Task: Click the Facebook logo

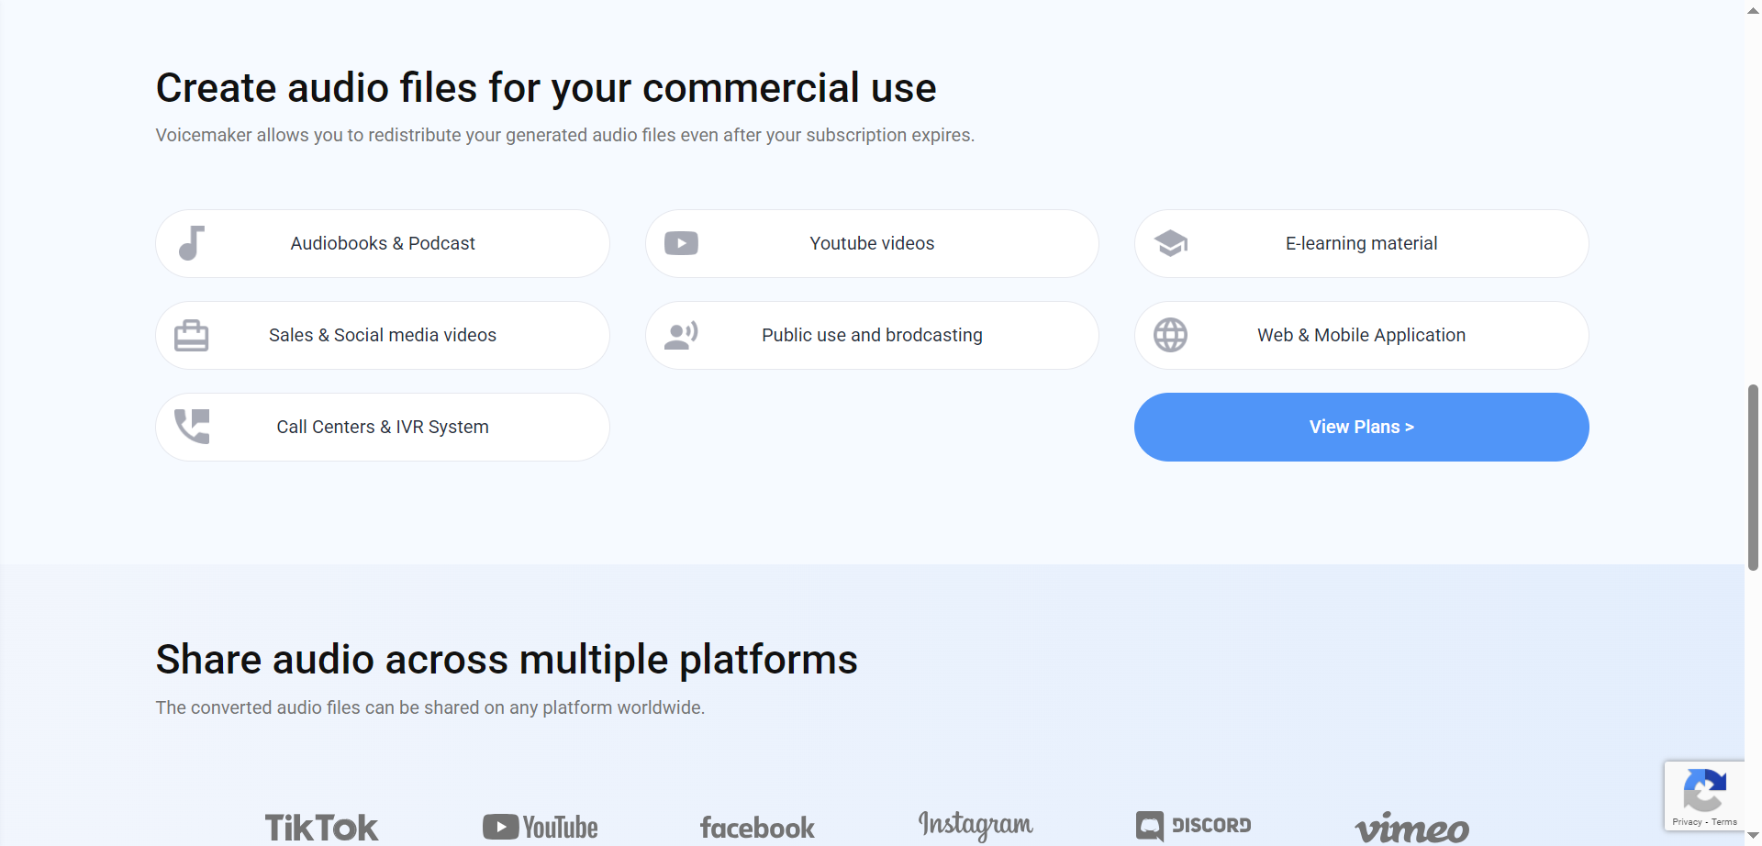Action: (756, 827)
